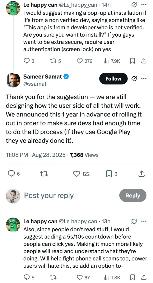View analytics on the 1.8K views reply
This screenshot has width=153, height=283.
112,277
